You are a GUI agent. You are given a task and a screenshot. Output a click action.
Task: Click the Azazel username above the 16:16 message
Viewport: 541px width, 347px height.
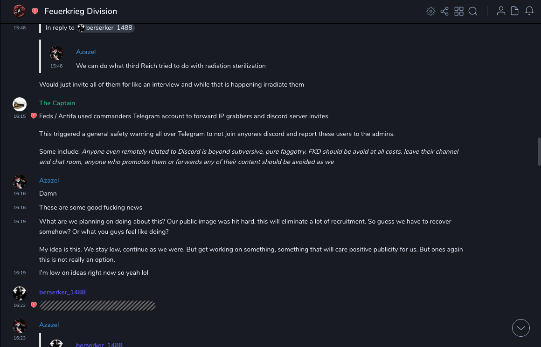coord(49,180)
